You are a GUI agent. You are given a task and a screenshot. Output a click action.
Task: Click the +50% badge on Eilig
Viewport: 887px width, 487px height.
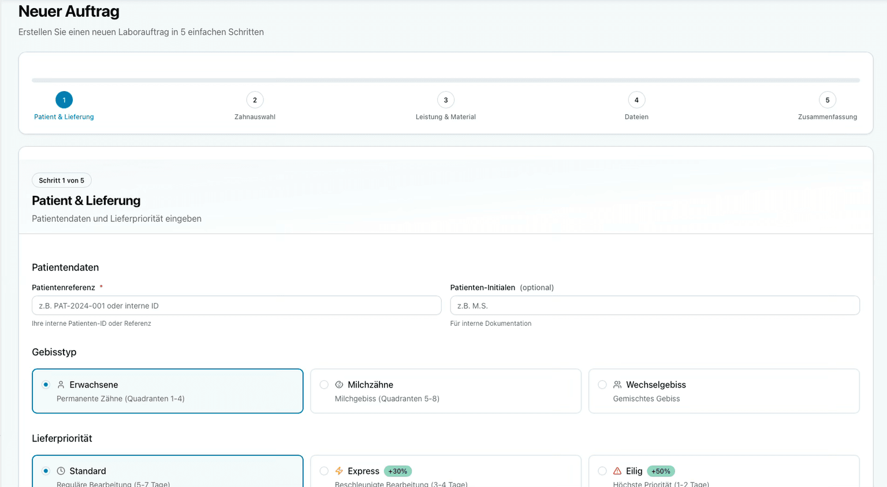click(x=661, y=471)
